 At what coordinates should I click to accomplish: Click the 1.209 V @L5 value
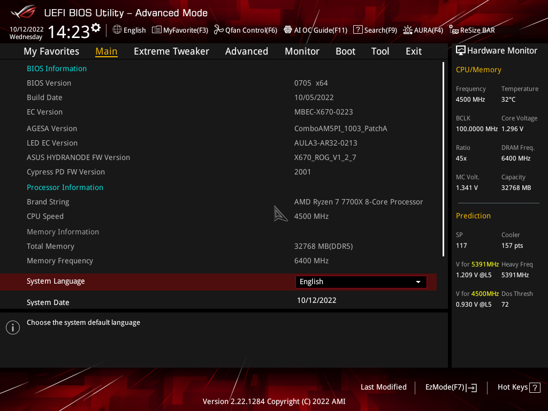click(x=474, y=275)
